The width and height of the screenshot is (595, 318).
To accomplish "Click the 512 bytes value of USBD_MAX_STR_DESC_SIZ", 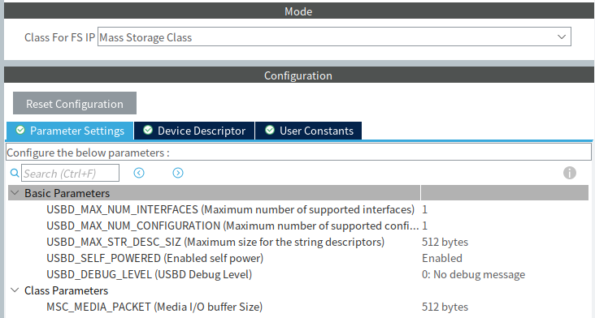I will 445,242.
